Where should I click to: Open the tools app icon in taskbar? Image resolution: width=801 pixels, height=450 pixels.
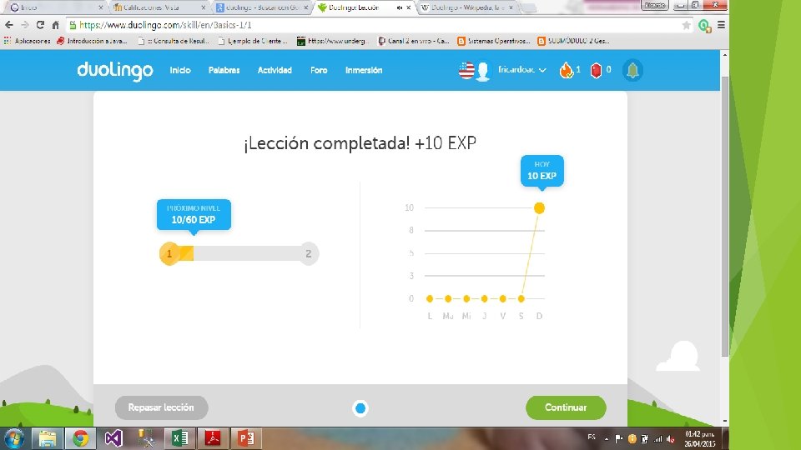click(x=147, y=438)
